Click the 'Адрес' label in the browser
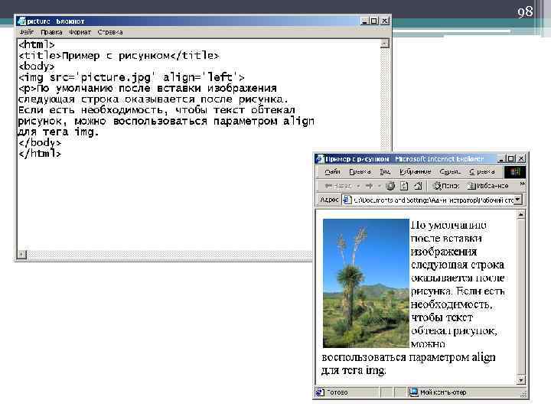This screenshot has height=413, width=551. pos(329,200)
